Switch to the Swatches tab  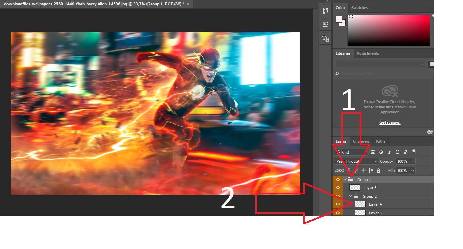coord(360,8)
